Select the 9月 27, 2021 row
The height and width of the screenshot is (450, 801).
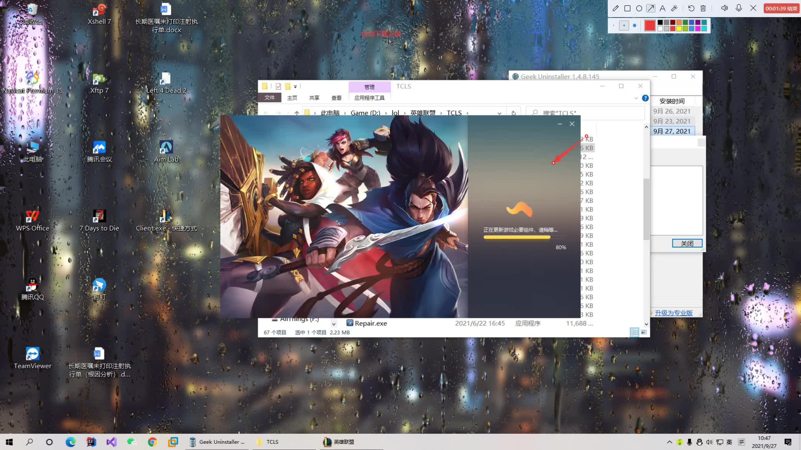[x=672, y=131]
